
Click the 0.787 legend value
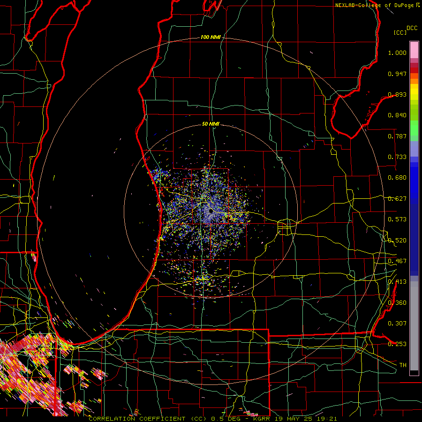(x=397, y=136)
